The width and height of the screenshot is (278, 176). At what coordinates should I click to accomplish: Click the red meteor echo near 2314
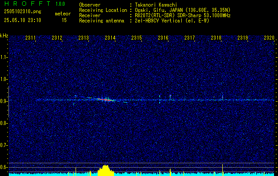(106, 100)
